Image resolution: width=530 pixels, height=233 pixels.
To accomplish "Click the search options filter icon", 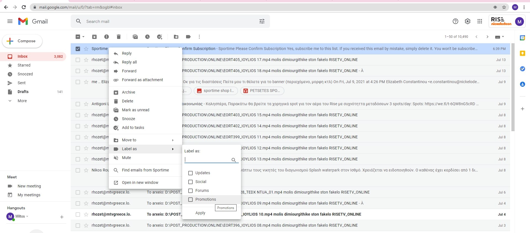I will (262, 21).
